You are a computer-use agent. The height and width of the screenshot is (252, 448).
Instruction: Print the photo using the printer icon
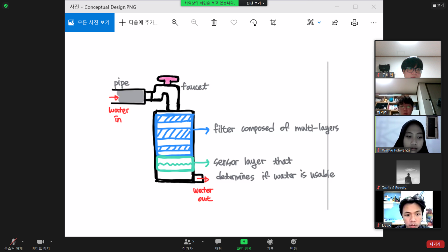pyautogui.click(x=354, y=22)
